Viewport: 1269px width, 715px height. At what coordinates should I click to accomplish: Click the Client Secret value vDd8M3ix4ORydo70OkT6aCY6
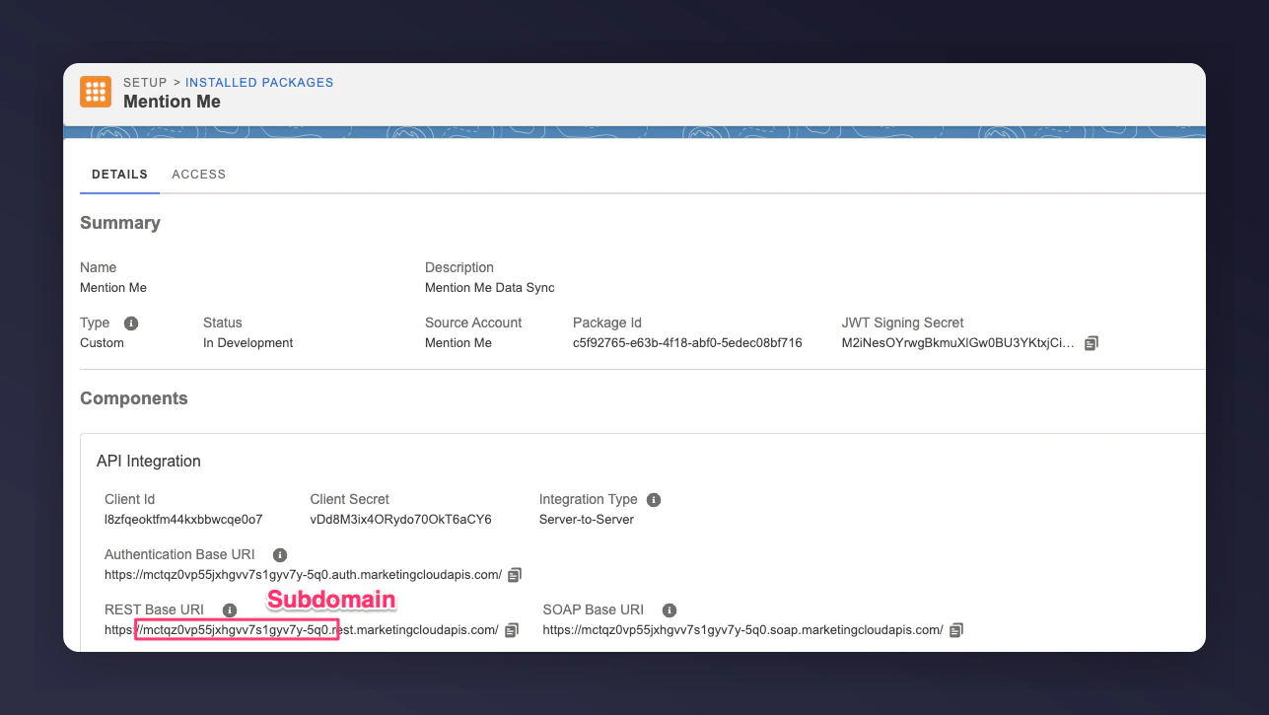click(401, 520)
